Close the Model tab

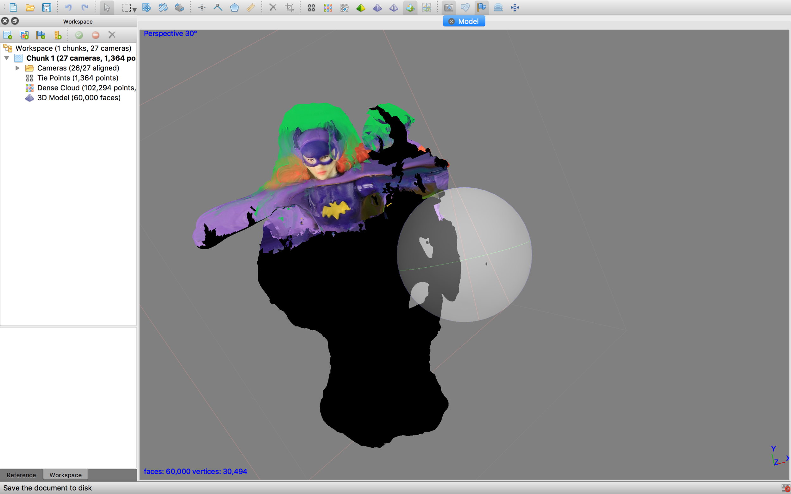451,21
